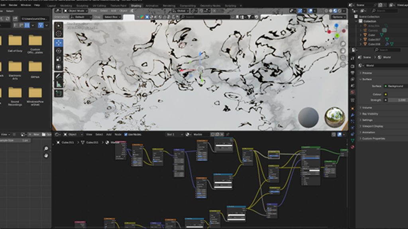Pick the Annotate tool in viewport toolbar

(59, 76)
